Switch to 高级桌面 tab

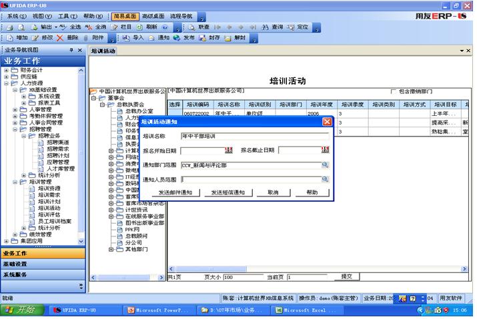tap(153, 17)
